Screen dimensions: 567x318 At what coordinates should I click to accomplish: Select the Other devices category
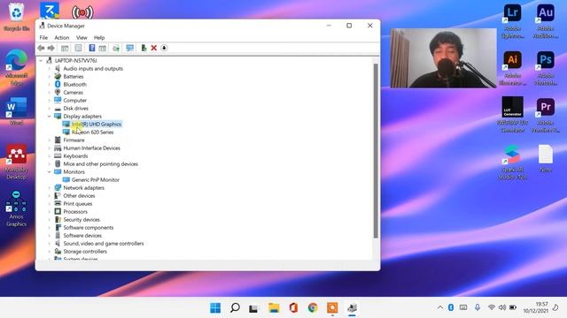pos(79,196)
